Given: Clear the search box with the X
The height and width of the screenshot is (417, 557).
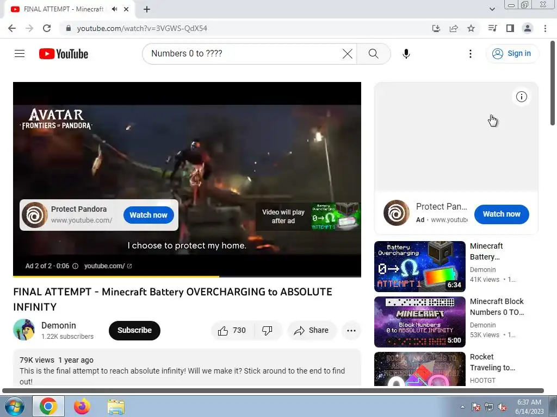Looking at the screenshot, I should (348, 54).
